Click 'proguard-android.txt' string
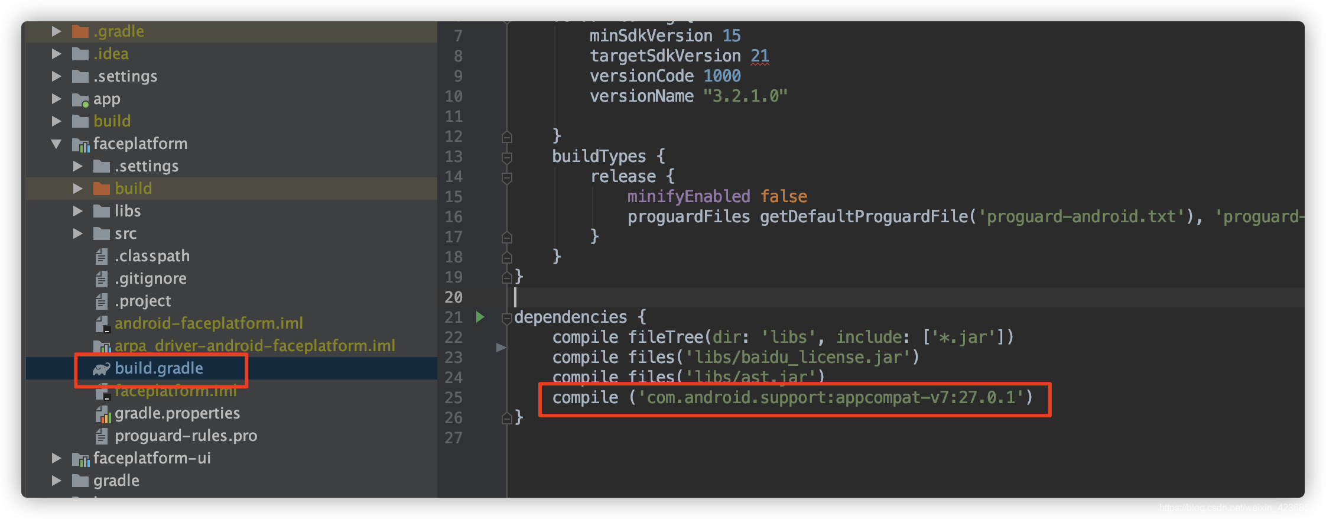The width and height of the screenshot is (1326, 519). (x=1082, y=216)
